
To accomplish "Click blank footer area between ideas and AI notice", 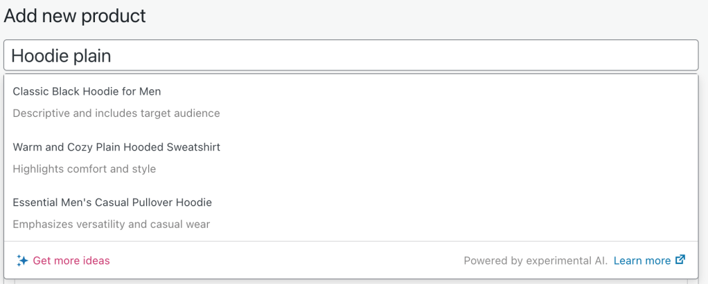I will (284, 261).
